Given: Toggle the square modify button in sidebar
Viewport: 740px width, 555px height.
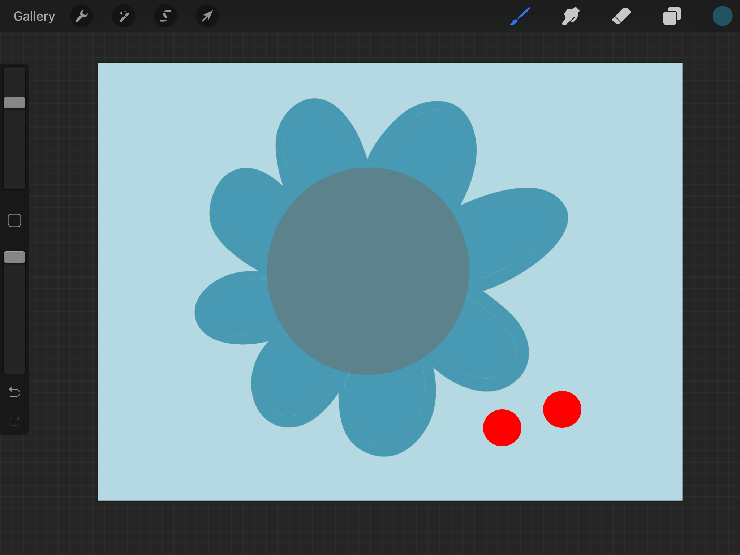Looking at the screenshot, I should point(14,220).
